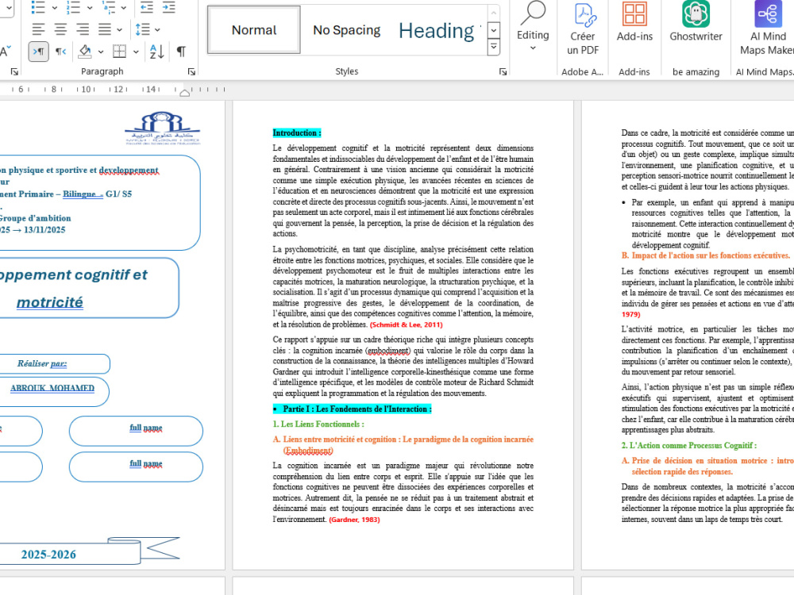Click Créer un PDF Adobe button

point(583,29)
